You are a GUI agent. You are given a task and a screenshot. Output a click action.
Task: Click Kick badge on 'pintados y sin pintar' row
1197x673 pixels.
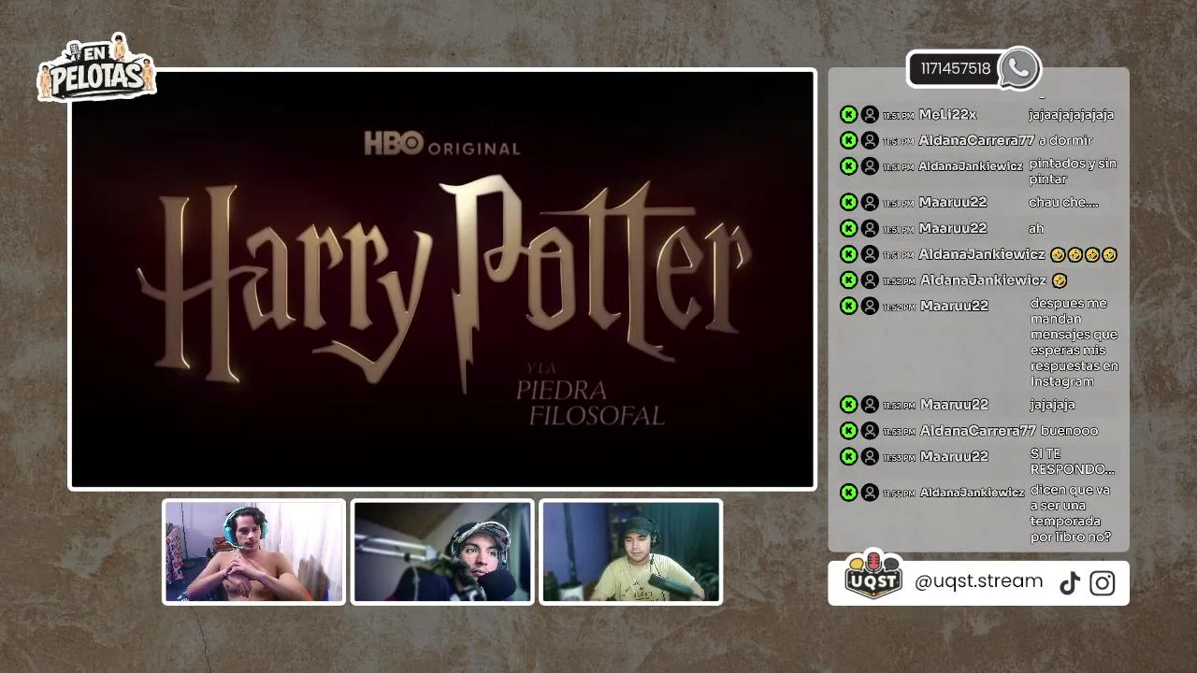848,166
